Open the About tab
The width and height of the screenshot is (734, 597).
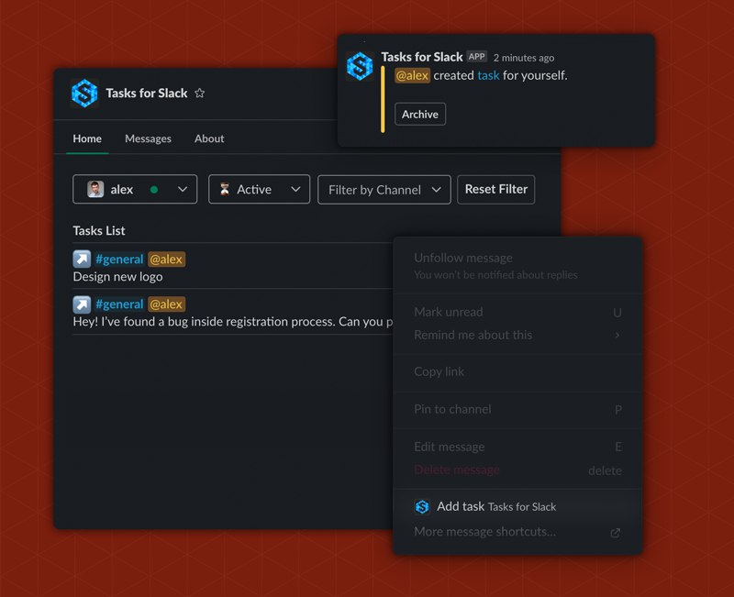point(209,138)
